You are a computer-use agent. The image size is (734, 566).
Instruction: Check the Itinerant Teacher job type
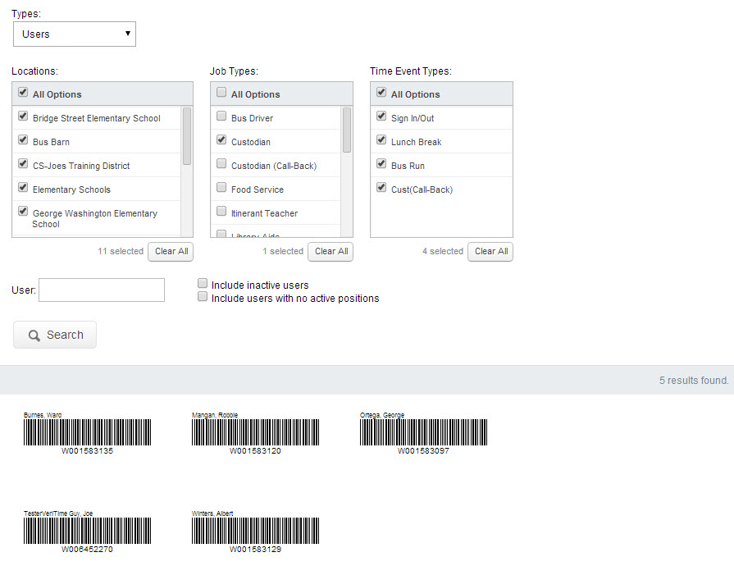[221, 212]
